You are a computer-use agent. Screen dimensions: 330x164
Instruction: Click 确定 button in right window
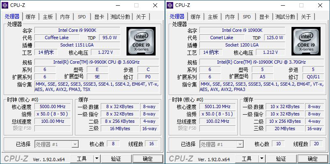click(x=313, y=159)
